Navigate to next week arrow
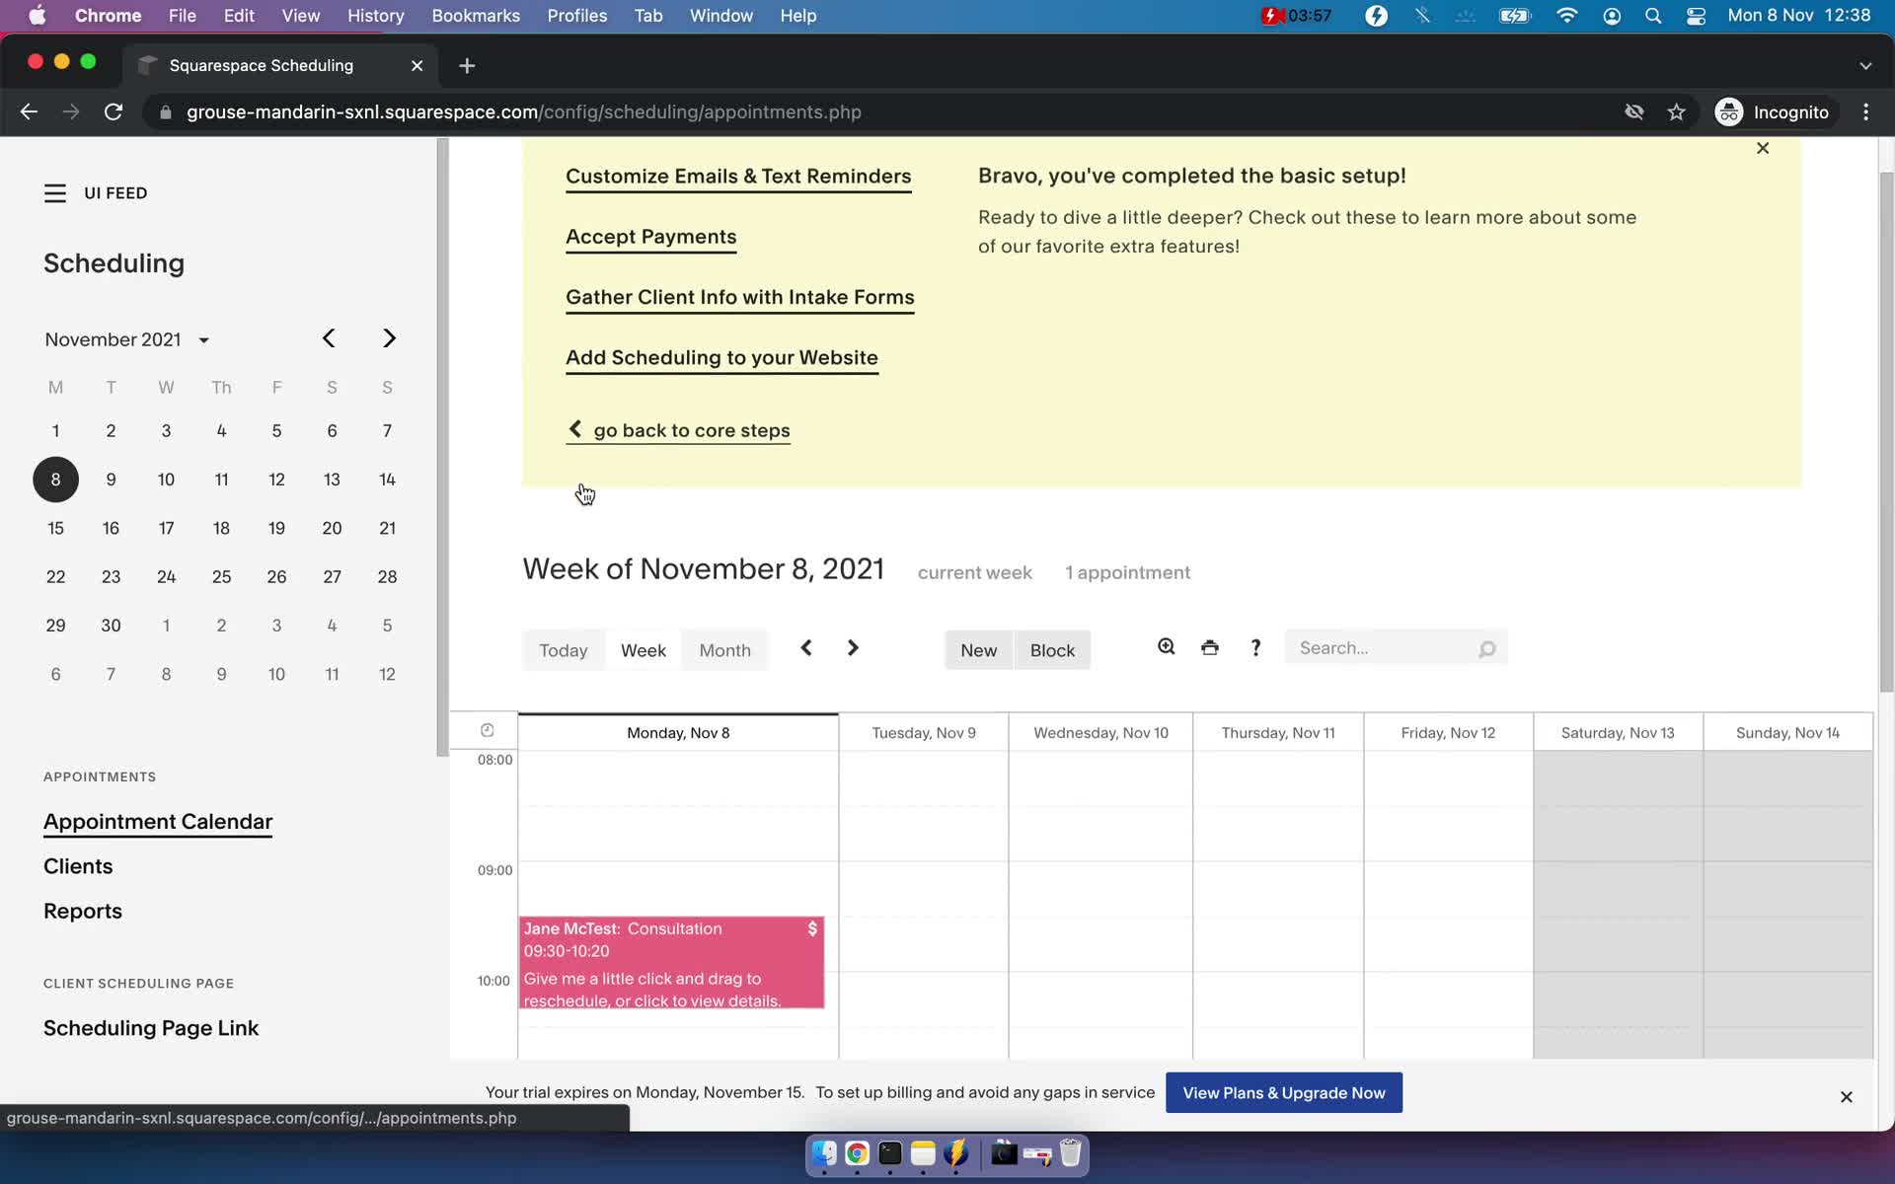 (853, 648)
